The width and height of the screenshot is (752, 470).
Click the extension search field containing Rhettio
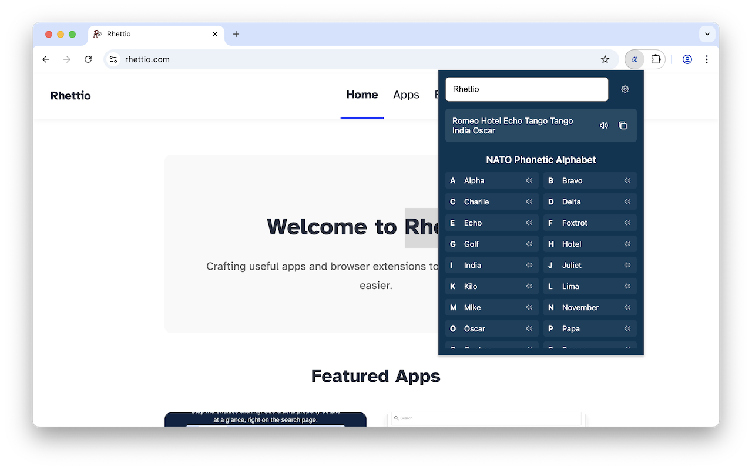(526, 89)
